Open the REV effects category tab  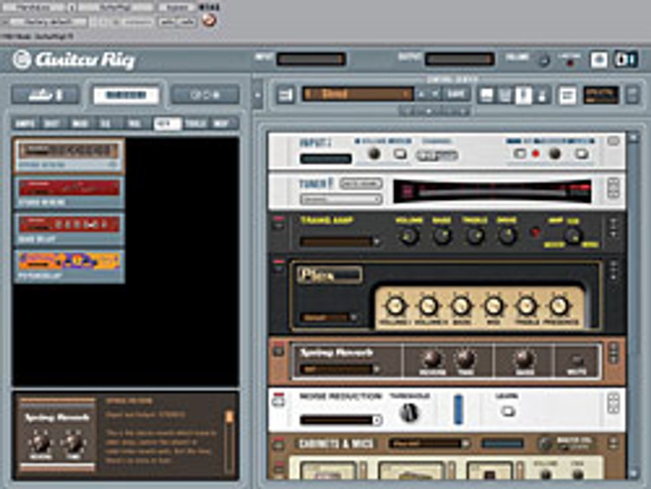[x=167, y=123]
